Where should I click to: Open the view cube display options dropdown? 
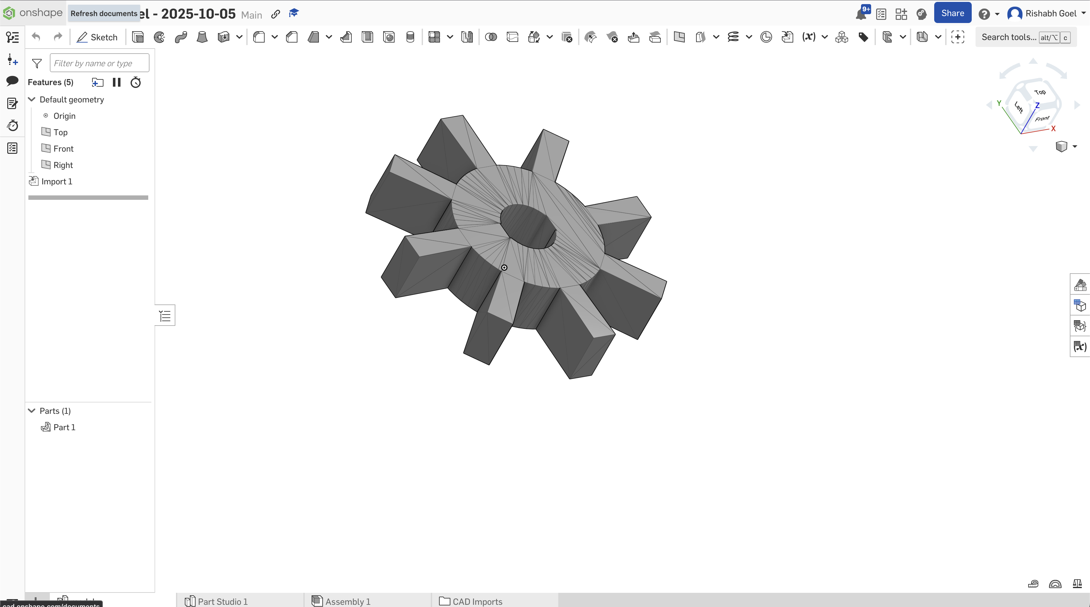pyautogui.click(x=1075, y=147)
